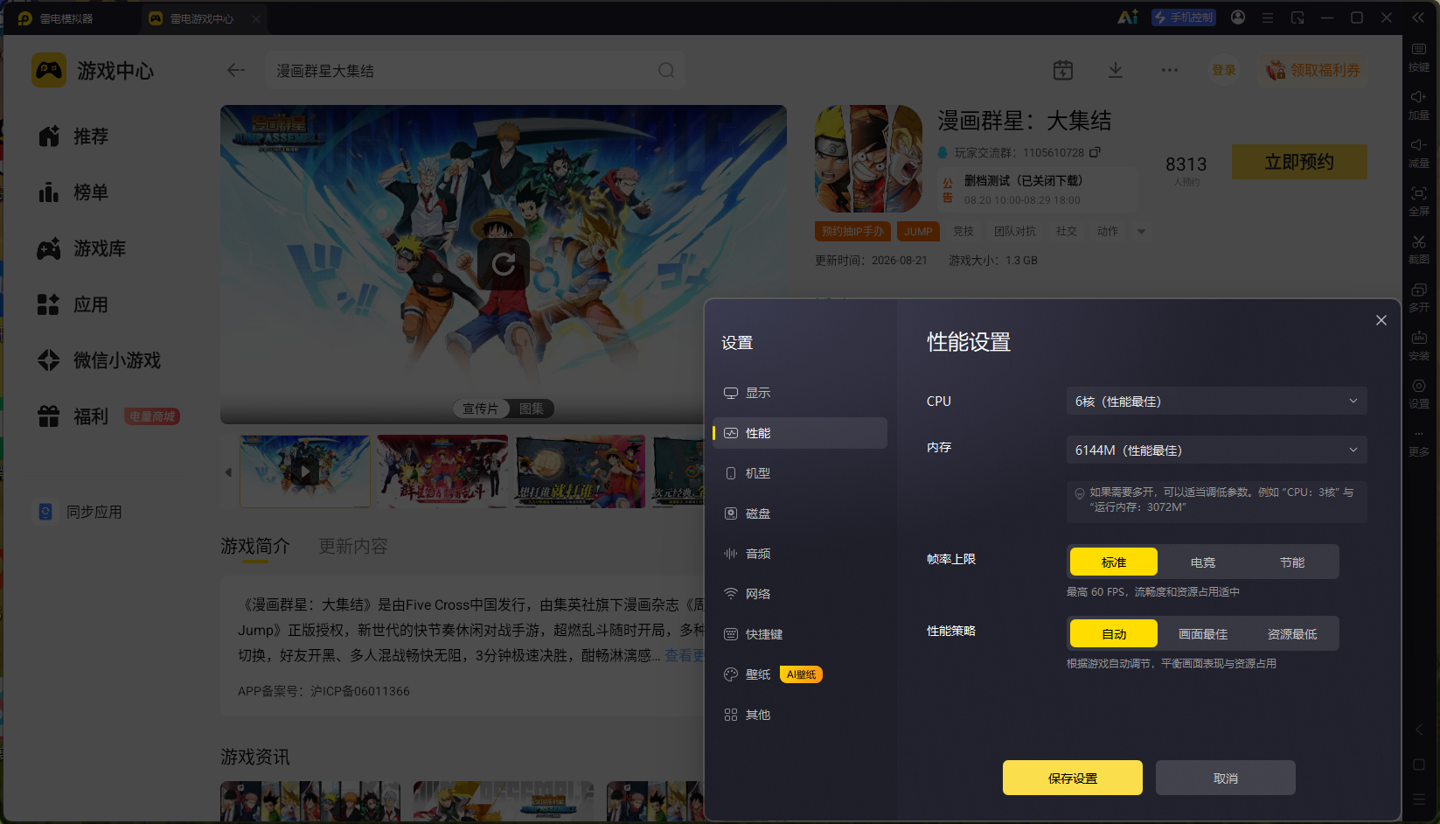Set performance strategy to 画面最佳

click(1203, 634)
